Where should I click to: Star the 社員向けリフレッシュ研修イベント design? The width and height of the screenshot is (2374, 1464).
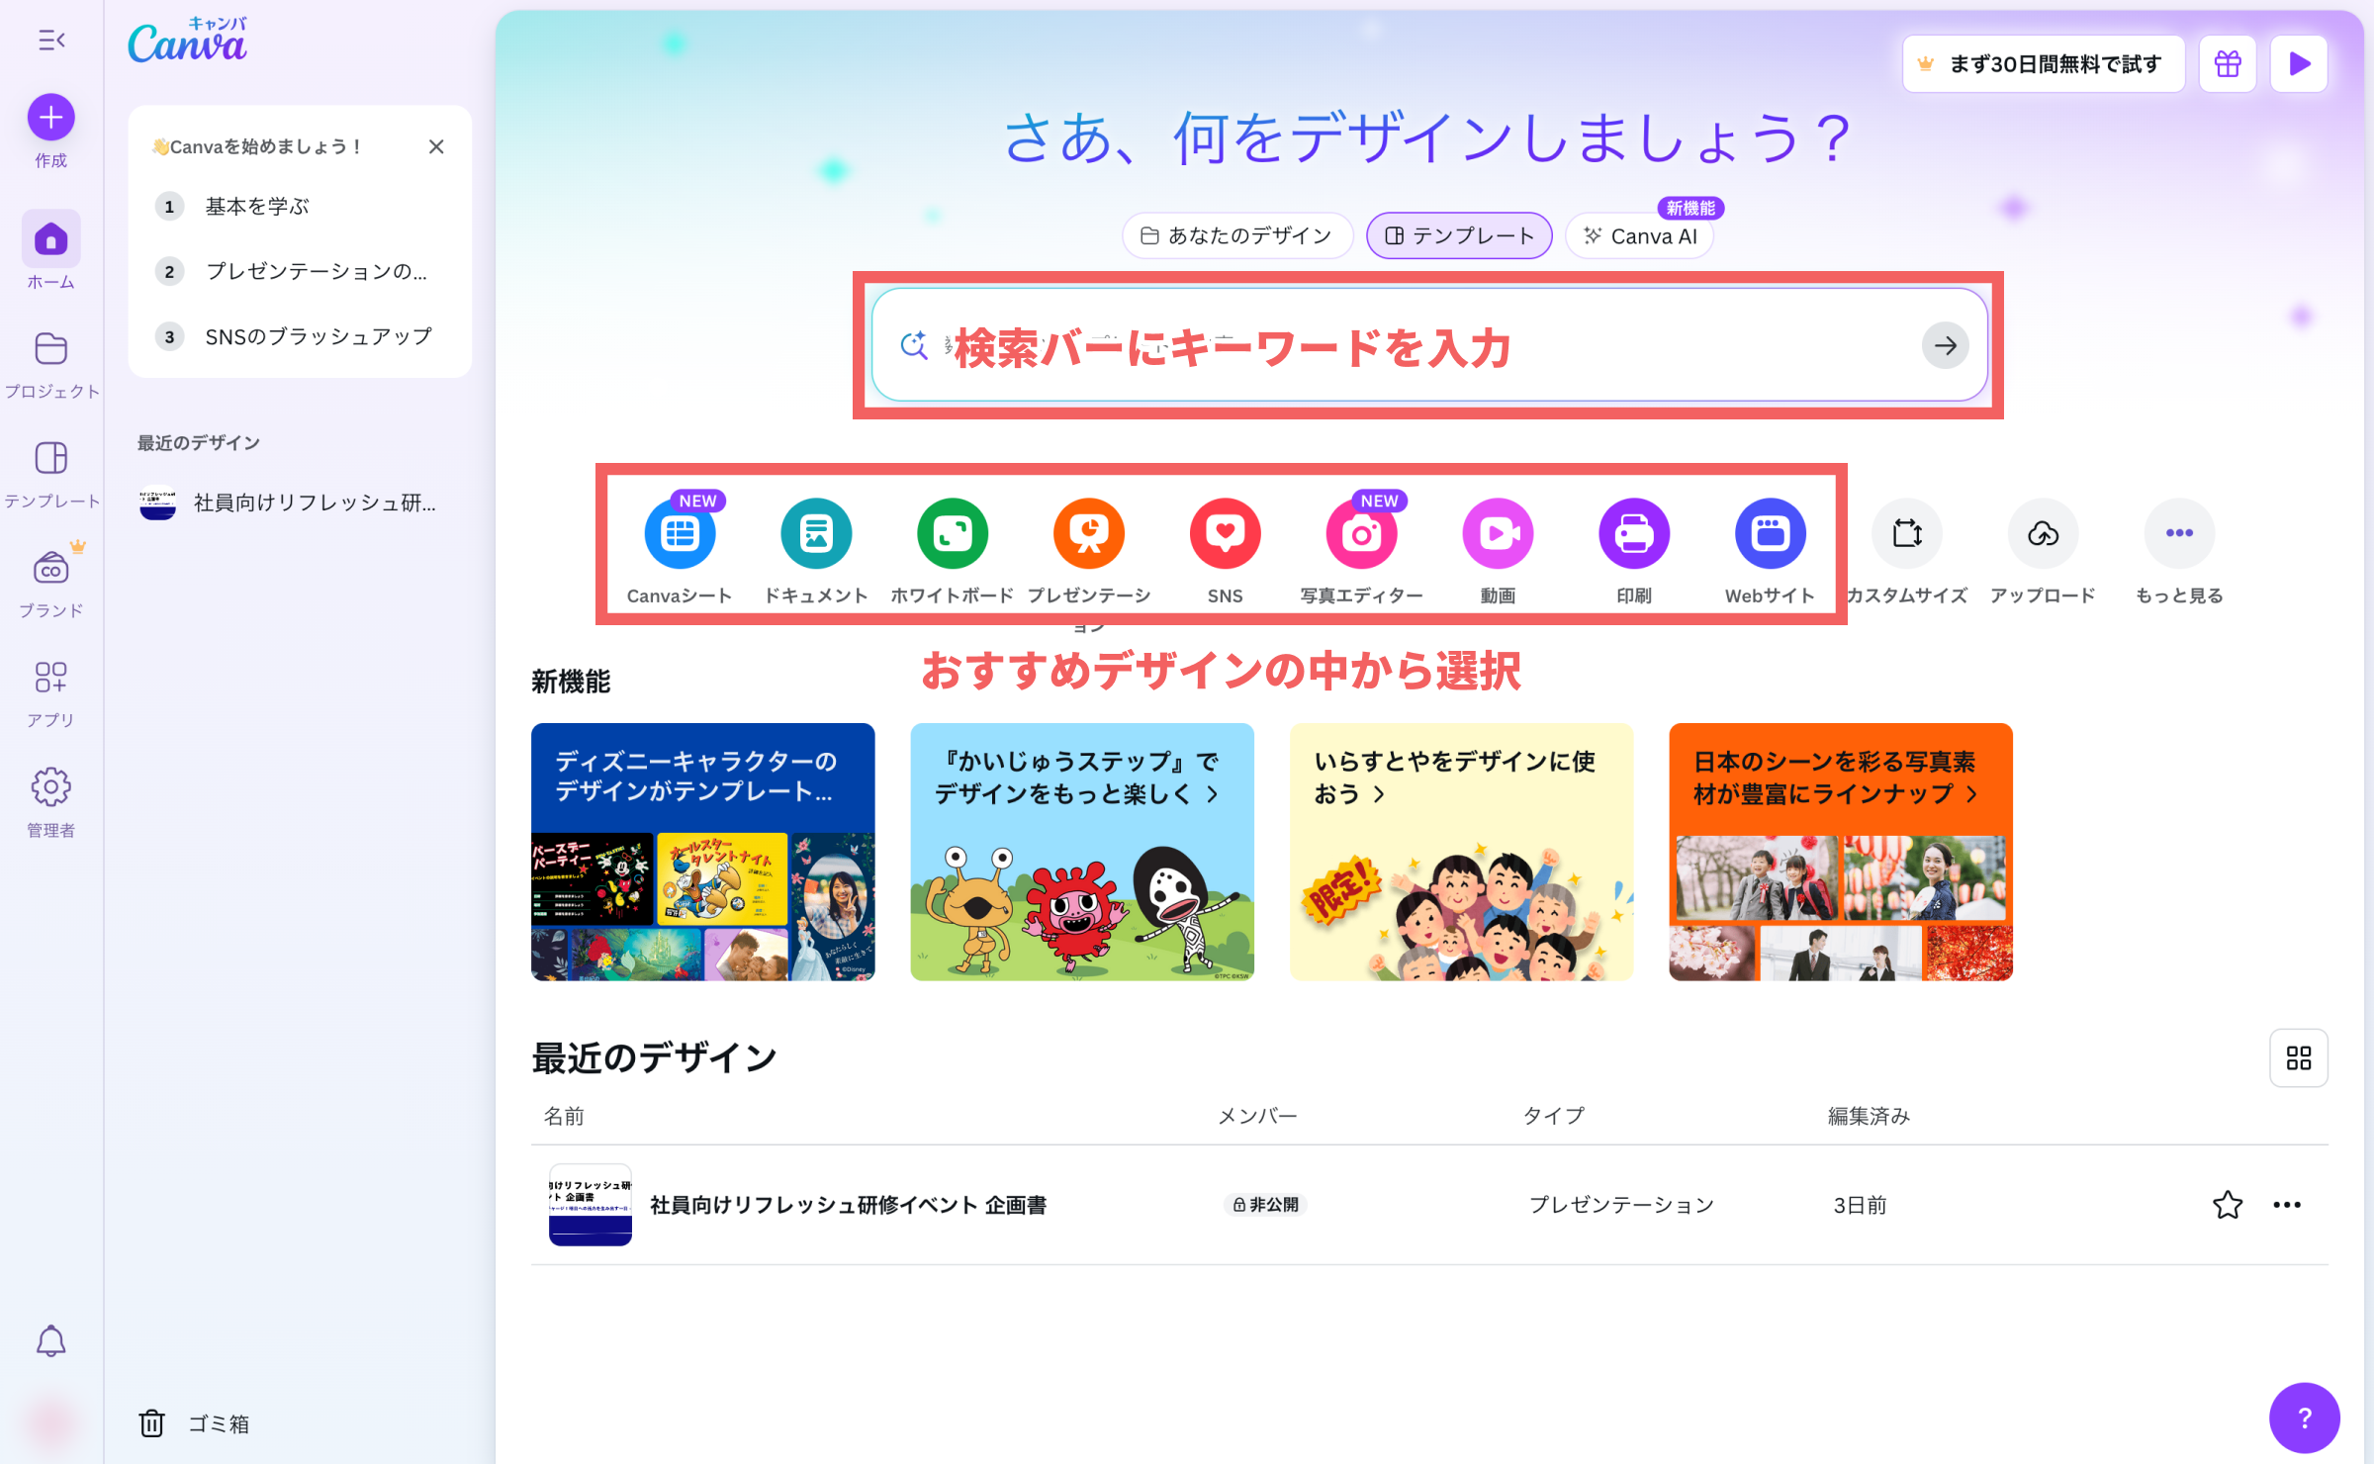[x=2228, y=1205]
